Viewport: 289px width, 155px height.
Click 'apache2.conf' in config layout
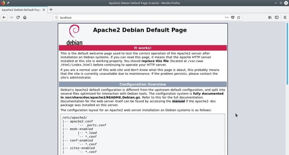tap(81, 121)
